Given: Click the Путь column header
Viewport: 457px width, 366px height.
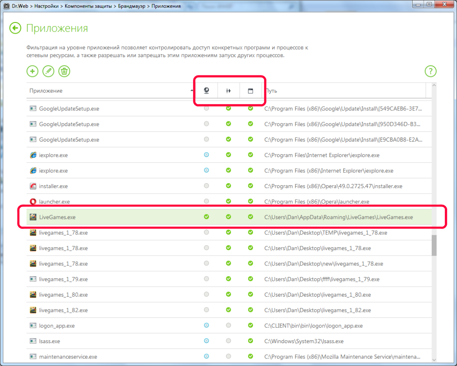Looking at the screenshot, I should 345,91.
